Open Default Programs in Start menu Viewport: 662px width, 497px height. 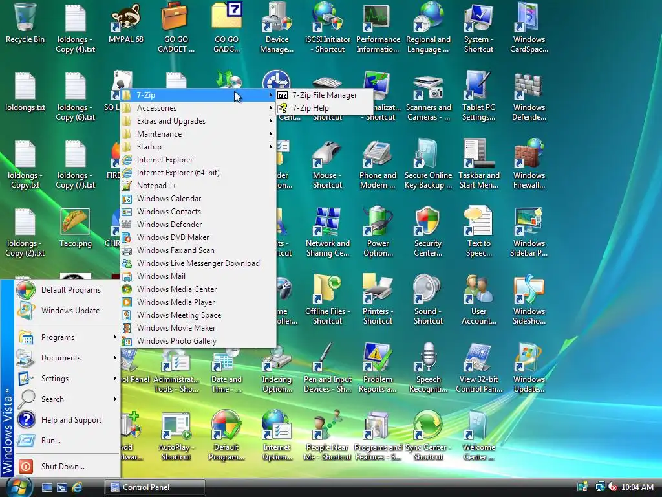pos(67,290)
